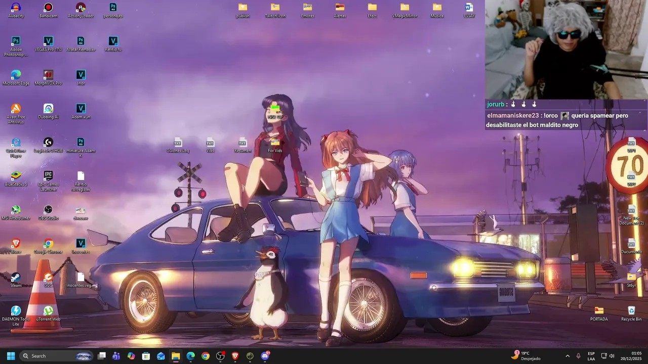Switch to OBS in the taskbar
This screenshot has width=648, height=364.
(x=220, y=356)
